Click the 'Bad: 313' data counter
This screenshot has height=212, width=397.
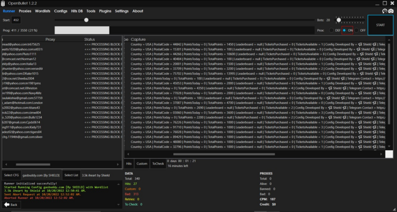(x=132, y=194)
